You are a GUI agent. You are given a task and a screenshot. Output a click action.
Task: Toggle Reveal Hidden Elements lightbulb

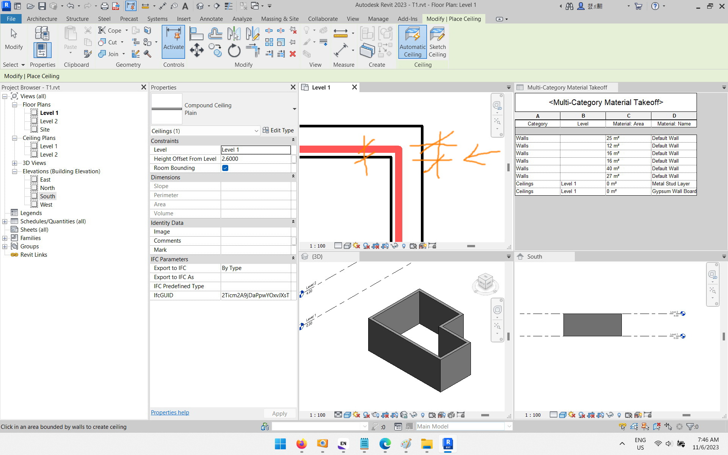404,246
